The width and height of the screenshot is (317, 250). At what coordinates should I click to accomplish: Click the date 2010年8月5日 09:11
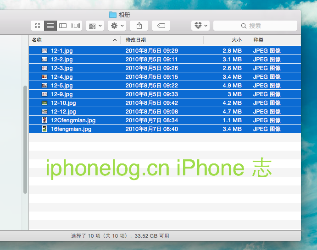152,60
